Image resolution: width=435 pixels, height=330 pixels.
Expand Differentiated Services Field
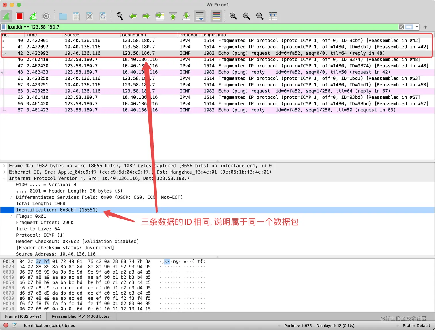(11, 198)
